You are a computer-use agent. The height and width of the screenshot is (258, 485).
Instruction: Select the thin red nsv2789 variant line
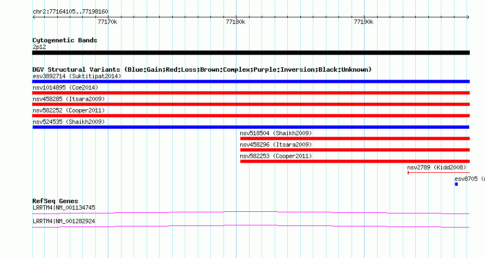pos(439,173)
